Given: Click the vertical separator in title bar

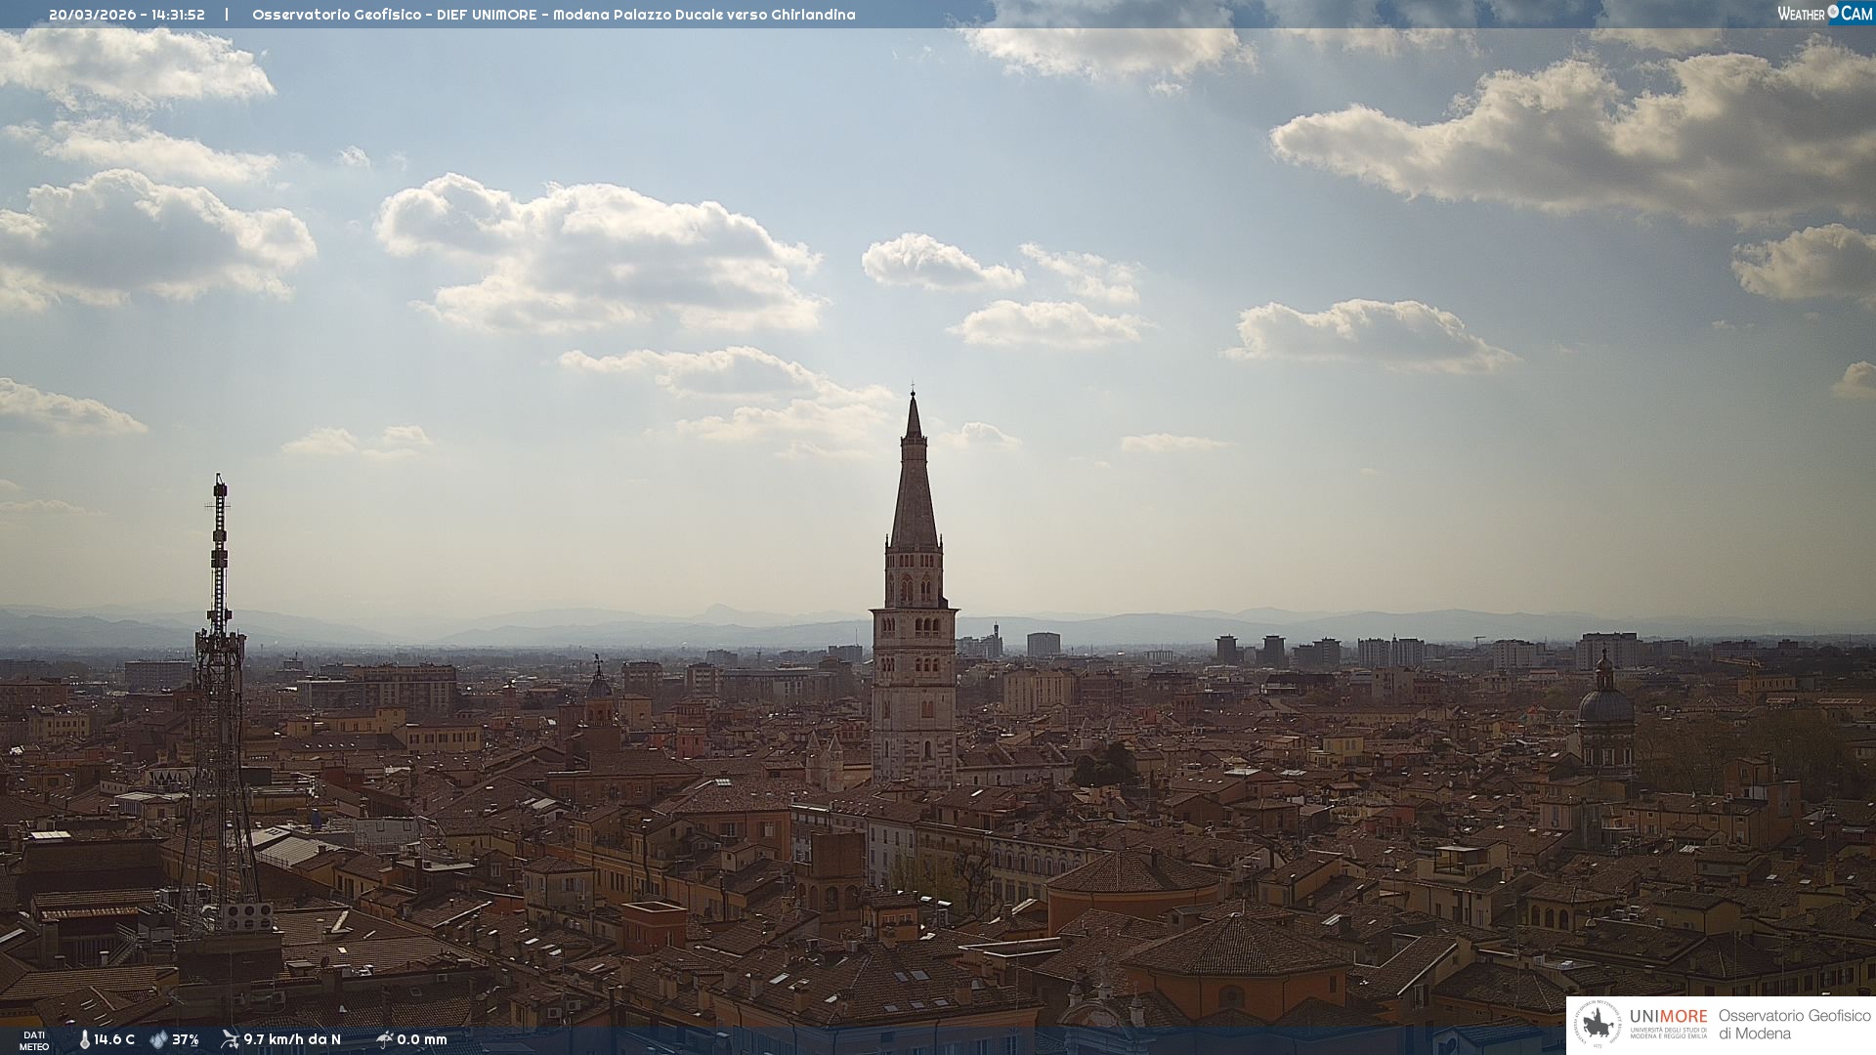Looking at the screenshot, I should 227,15.
